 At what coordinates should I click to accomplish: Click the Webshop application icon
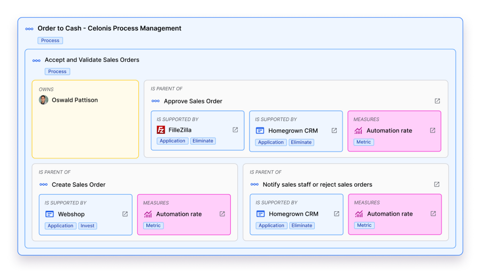pyautogui.click(x=49, y=214)
